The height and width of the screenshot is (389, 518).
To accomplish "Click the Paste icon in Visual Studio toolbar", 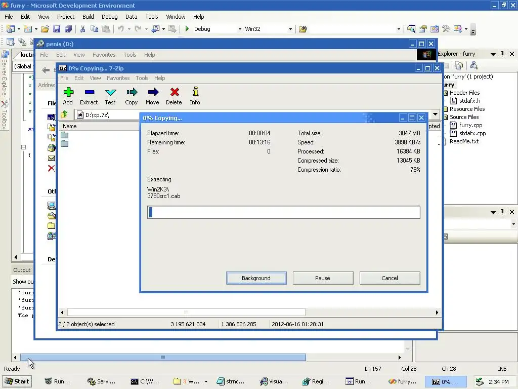I will click(x=106, y=29).
